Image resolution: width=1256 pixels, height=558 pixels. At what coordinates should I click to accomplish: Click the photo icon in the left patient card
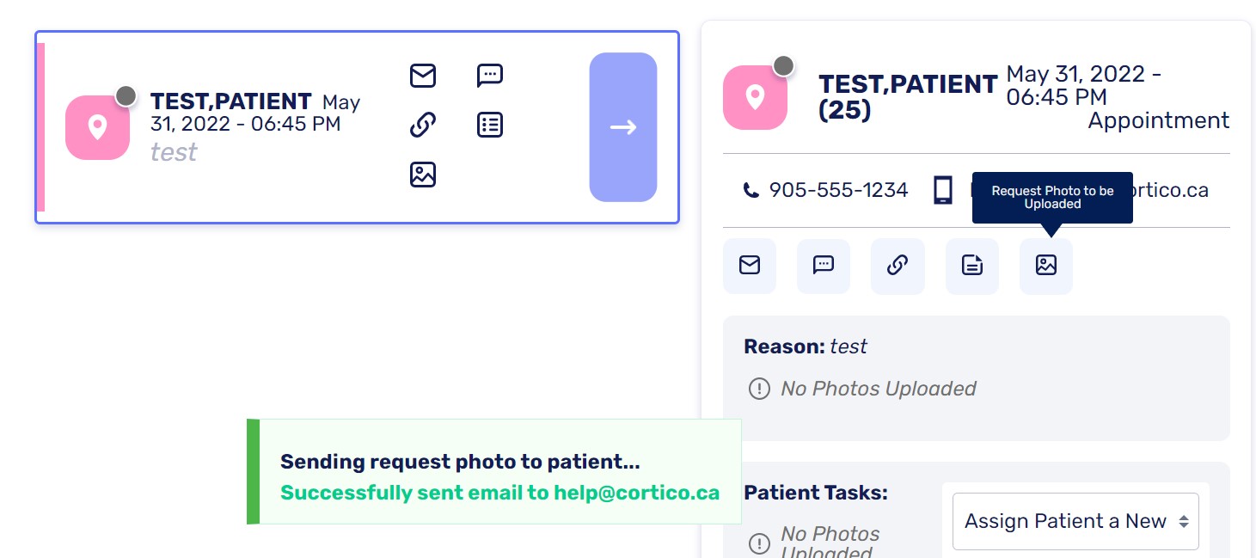(423, 175)
